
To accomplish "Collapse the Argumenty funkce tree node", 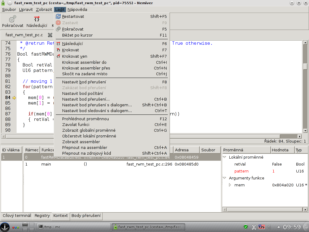I will (225, 178).
